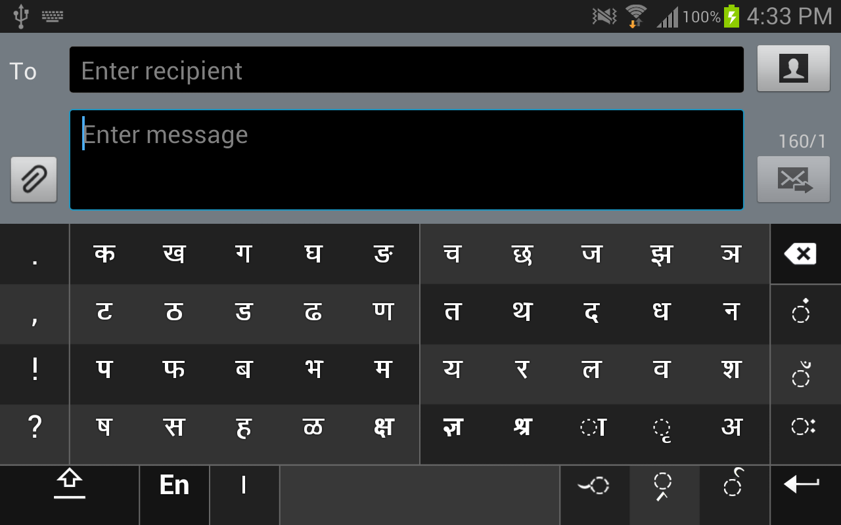Viewport: 841px width, 525px height.
Task: Tap the paperclip attachment icon
Action: coord(34,179)
